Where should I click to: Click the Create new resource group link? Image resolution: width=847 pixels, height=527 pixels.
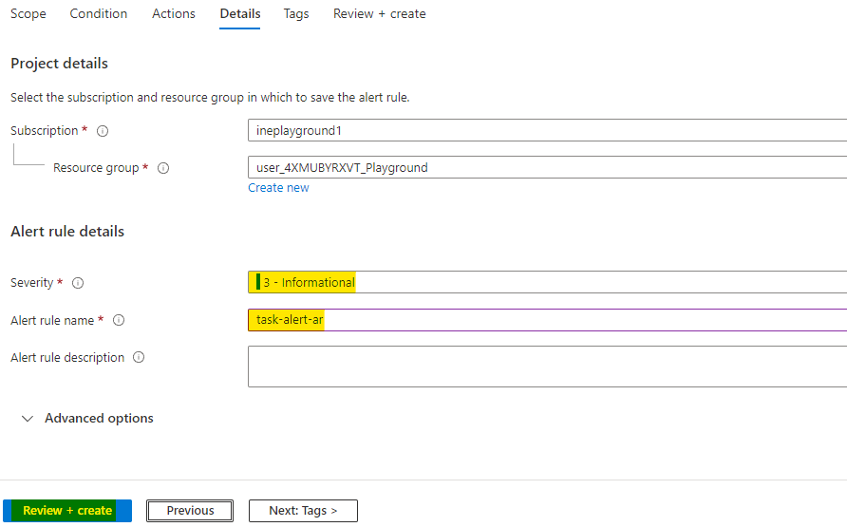click(278, 188)
